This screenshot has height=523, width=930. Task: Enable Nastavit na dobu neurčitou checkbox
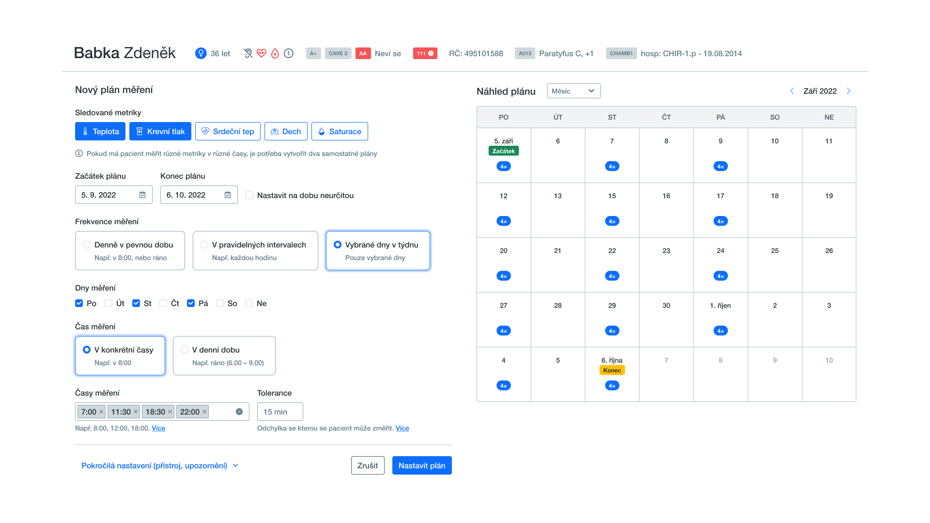coord(249,195)
